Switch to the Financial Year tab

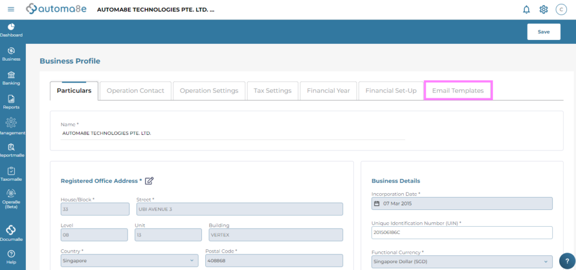coord(328,90)
